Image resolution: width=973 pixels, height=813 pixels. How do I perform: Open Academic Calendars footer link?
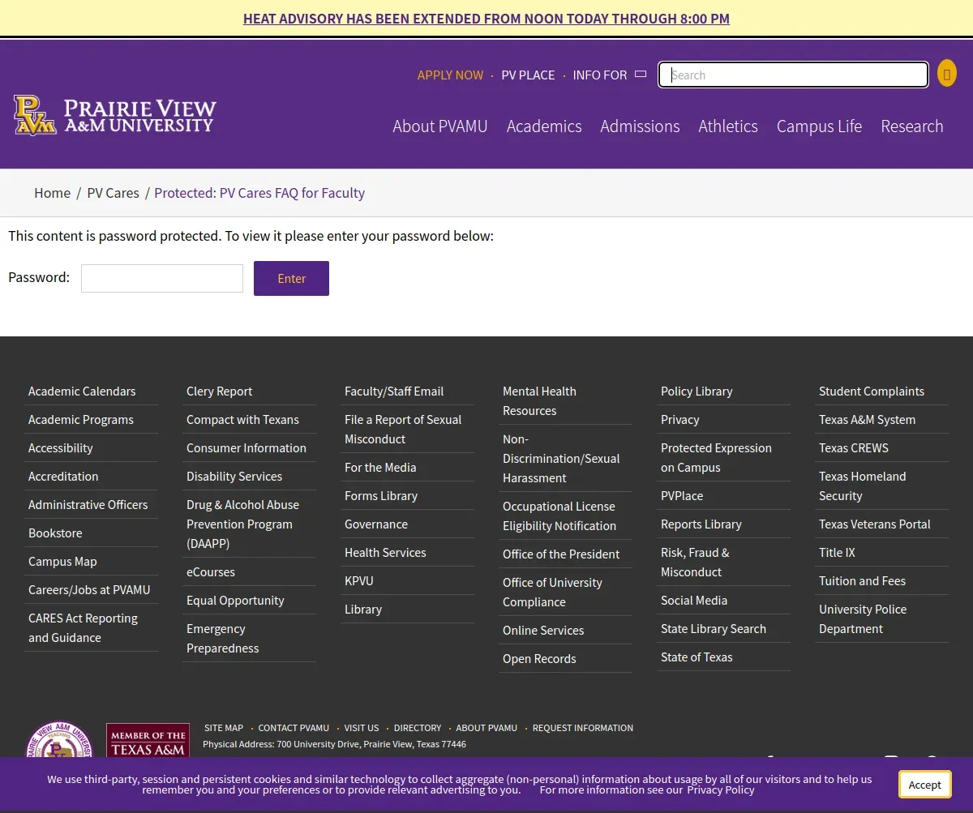point(82,391)
